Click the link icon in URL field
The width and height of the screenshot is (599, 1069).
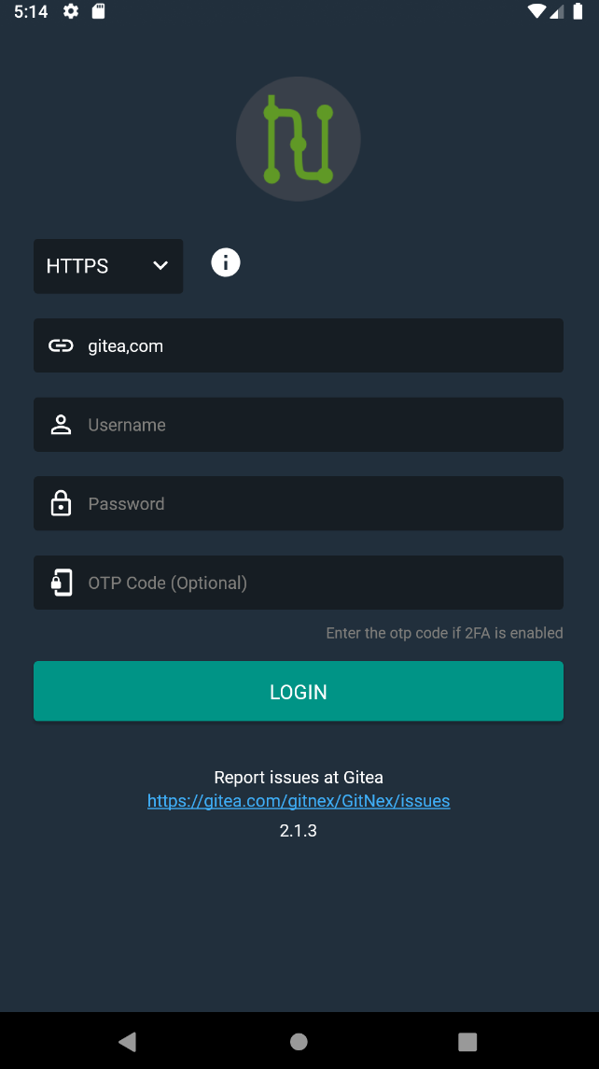(61, 345)
